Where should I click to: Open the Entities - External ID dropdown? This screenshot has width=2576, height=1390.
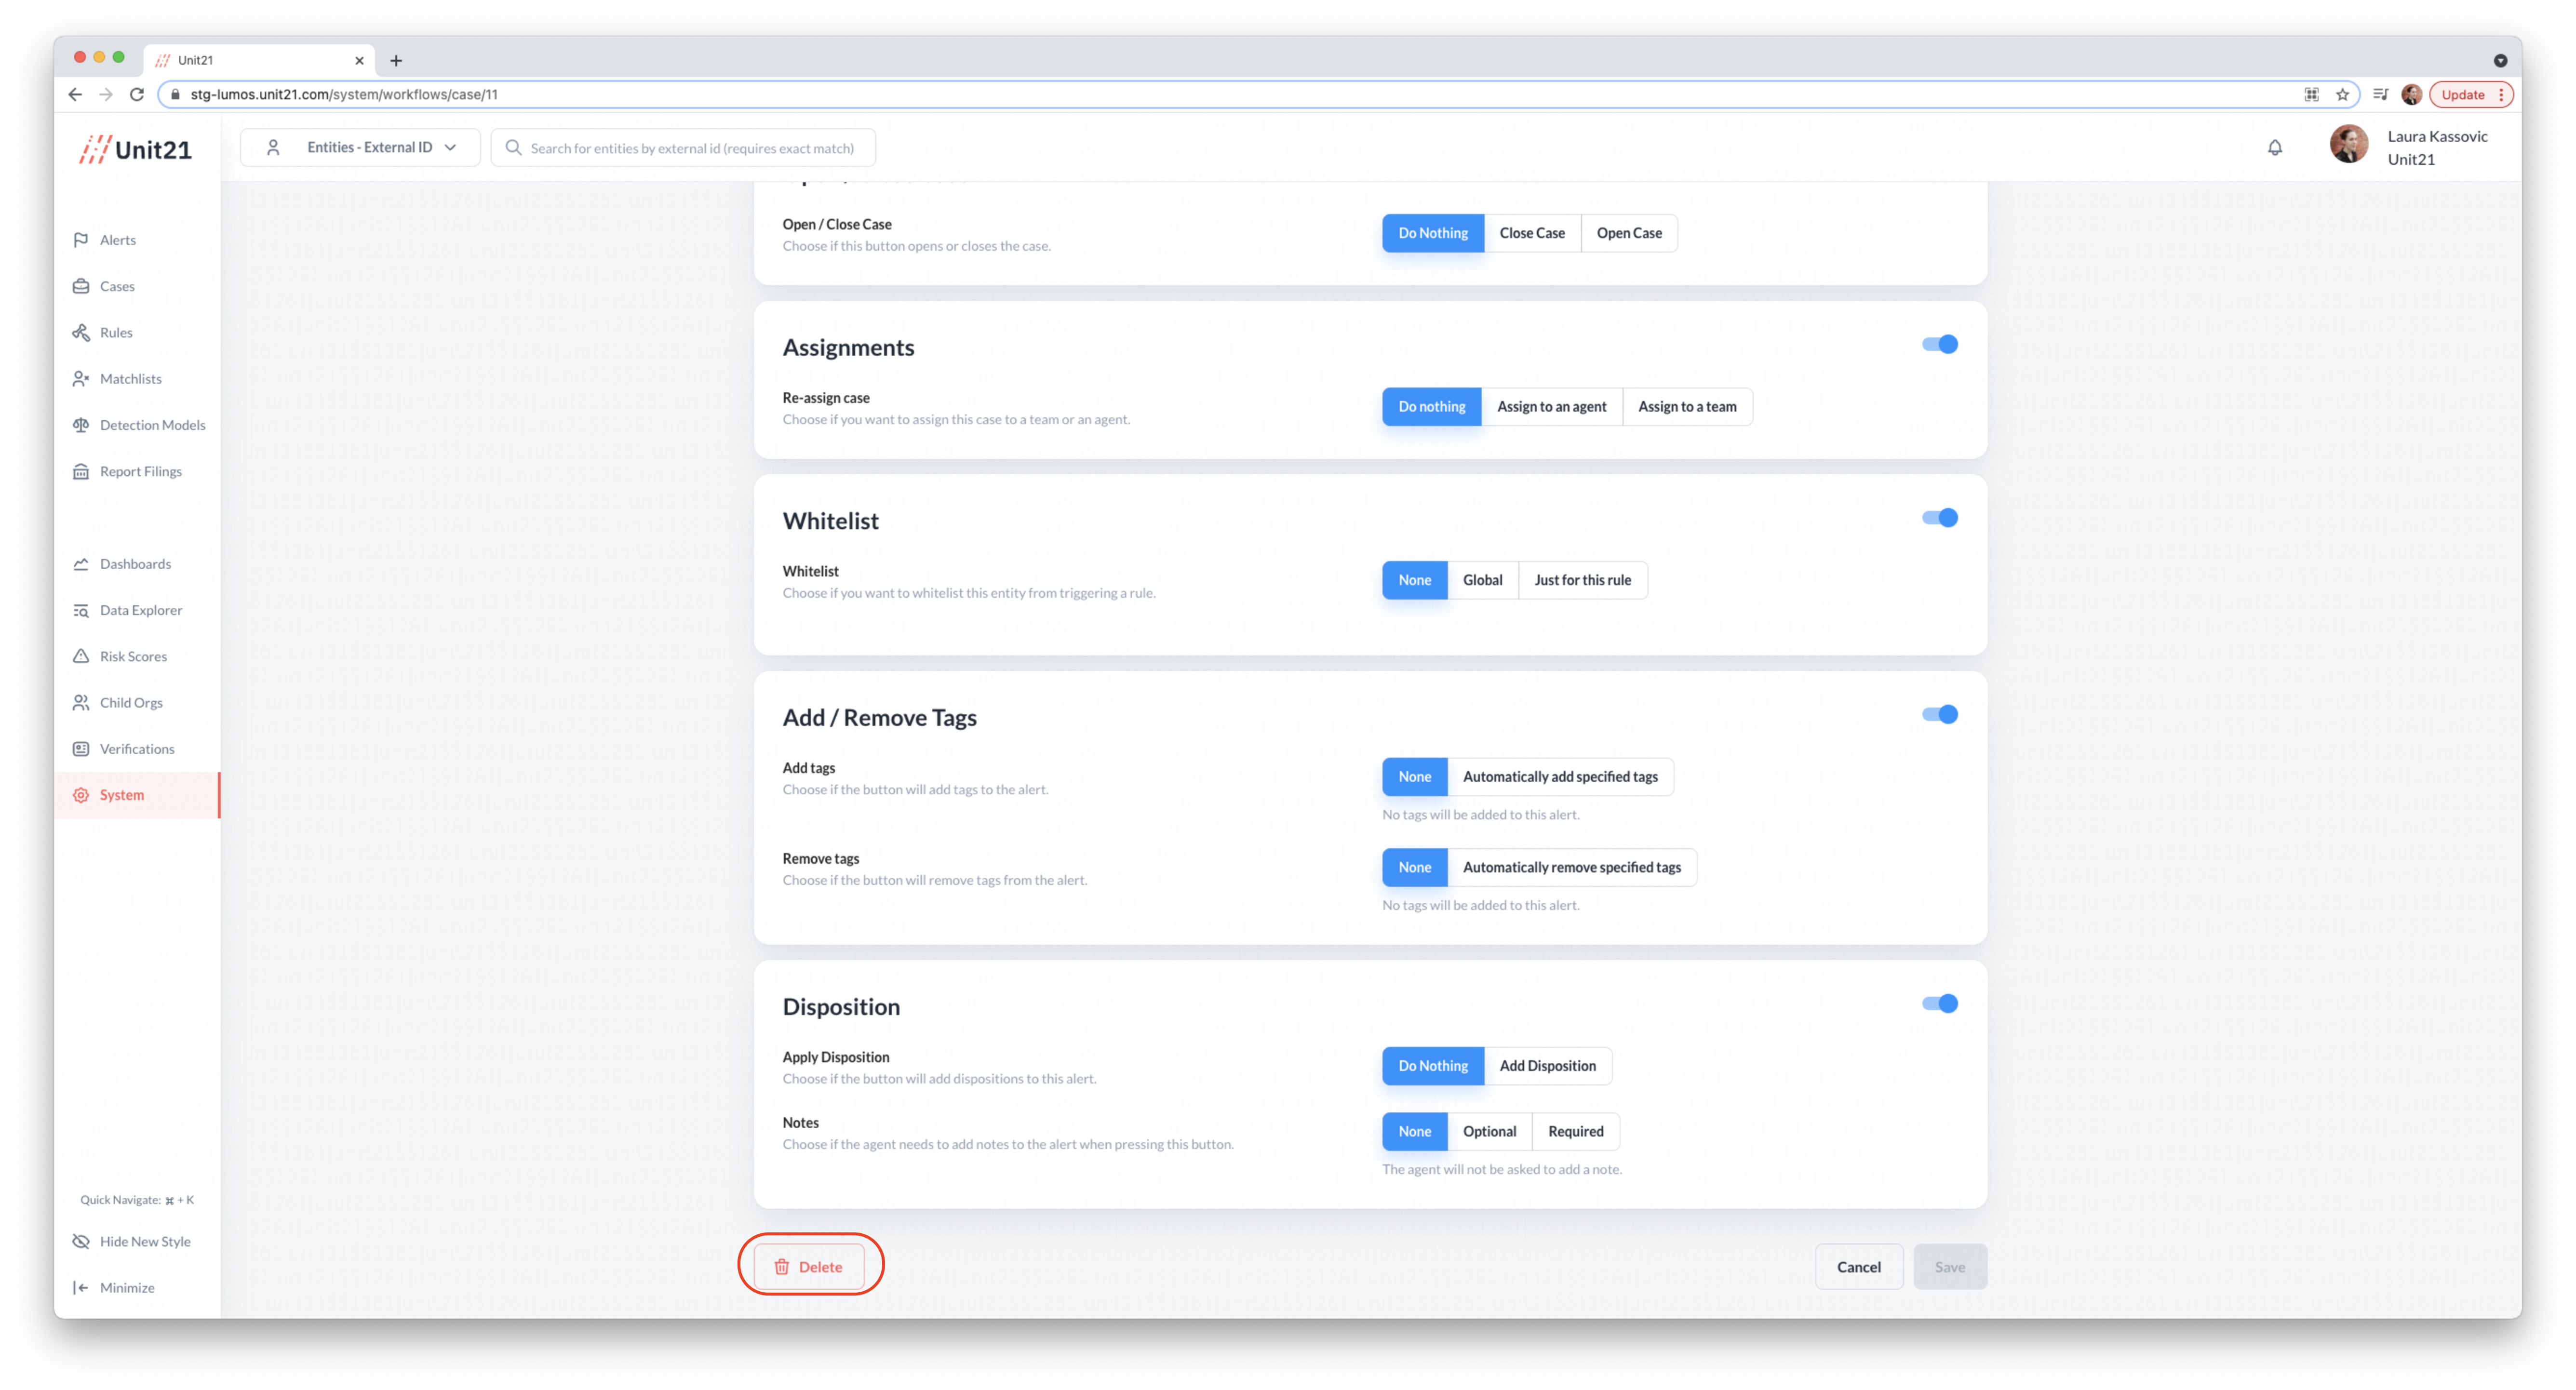[360, 148]
